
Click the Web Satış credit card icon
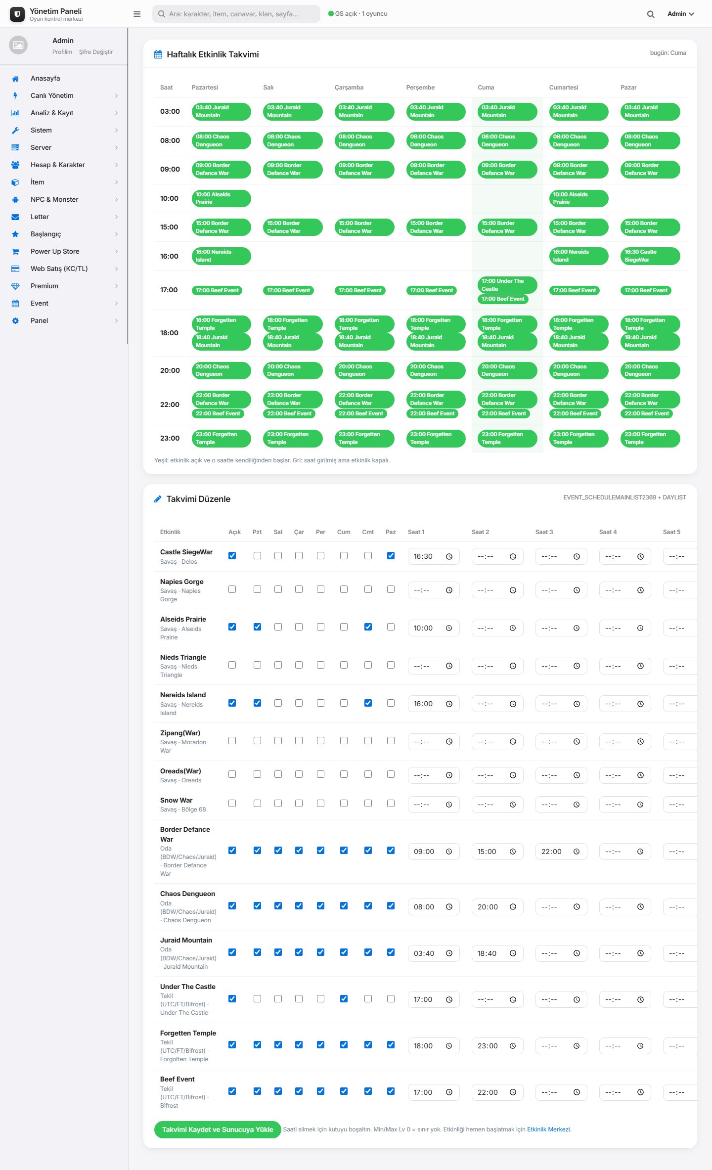click(x=15, y=269)
